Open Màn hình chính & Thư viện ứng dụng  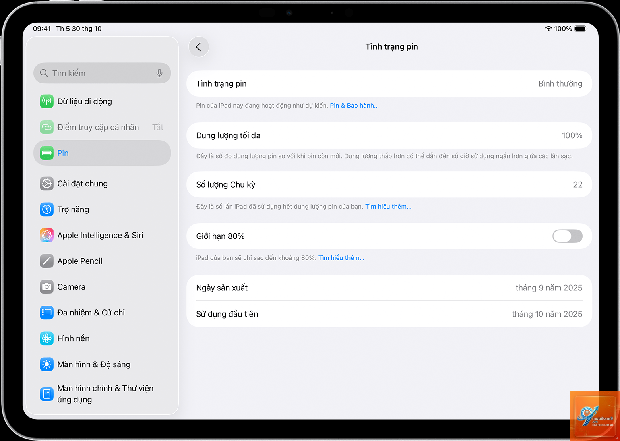click(102, 394)
